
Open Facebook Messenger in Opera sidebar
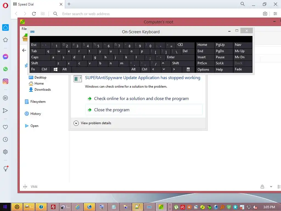pos(5,57)
